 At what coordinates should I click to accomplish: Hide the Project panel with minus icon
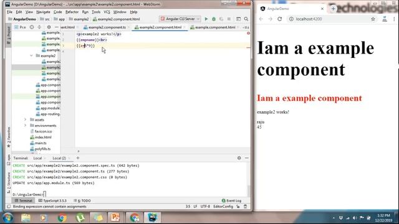point(56,27)
